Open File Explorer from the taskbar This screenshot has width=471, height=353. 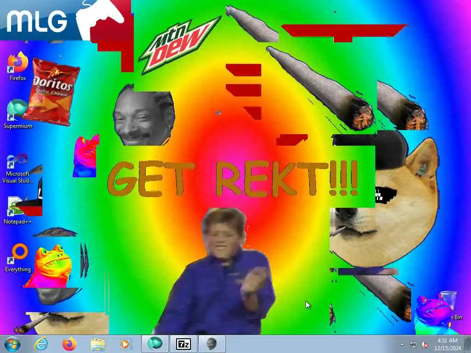pyautogui.click(x=98, y=344)
